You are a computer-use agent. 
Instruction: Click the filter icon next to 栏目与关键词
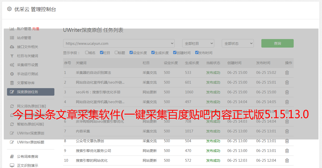pos(12,56)
